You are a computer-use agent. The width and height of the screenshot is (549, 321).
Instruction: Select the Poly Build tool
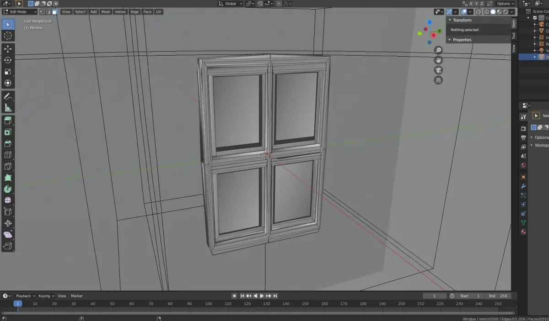(x=8, y=178)
